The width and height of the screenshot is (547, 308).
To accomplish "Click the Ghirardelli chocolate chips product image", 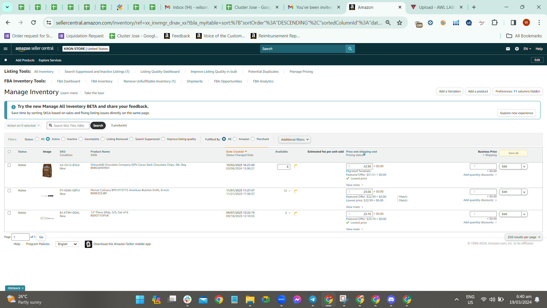I will pos(47,171).
